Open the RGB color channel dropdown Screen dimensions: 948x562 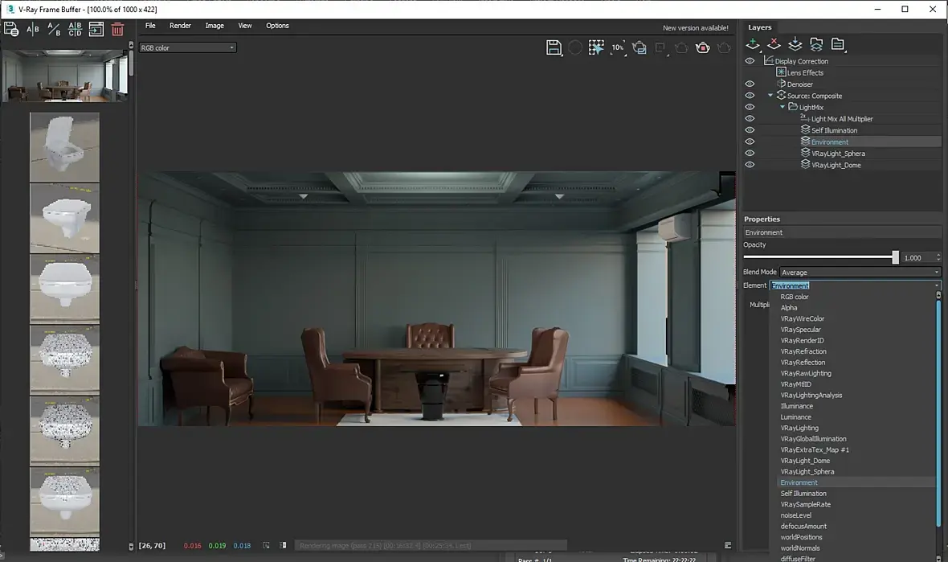[x=188, y=47]
